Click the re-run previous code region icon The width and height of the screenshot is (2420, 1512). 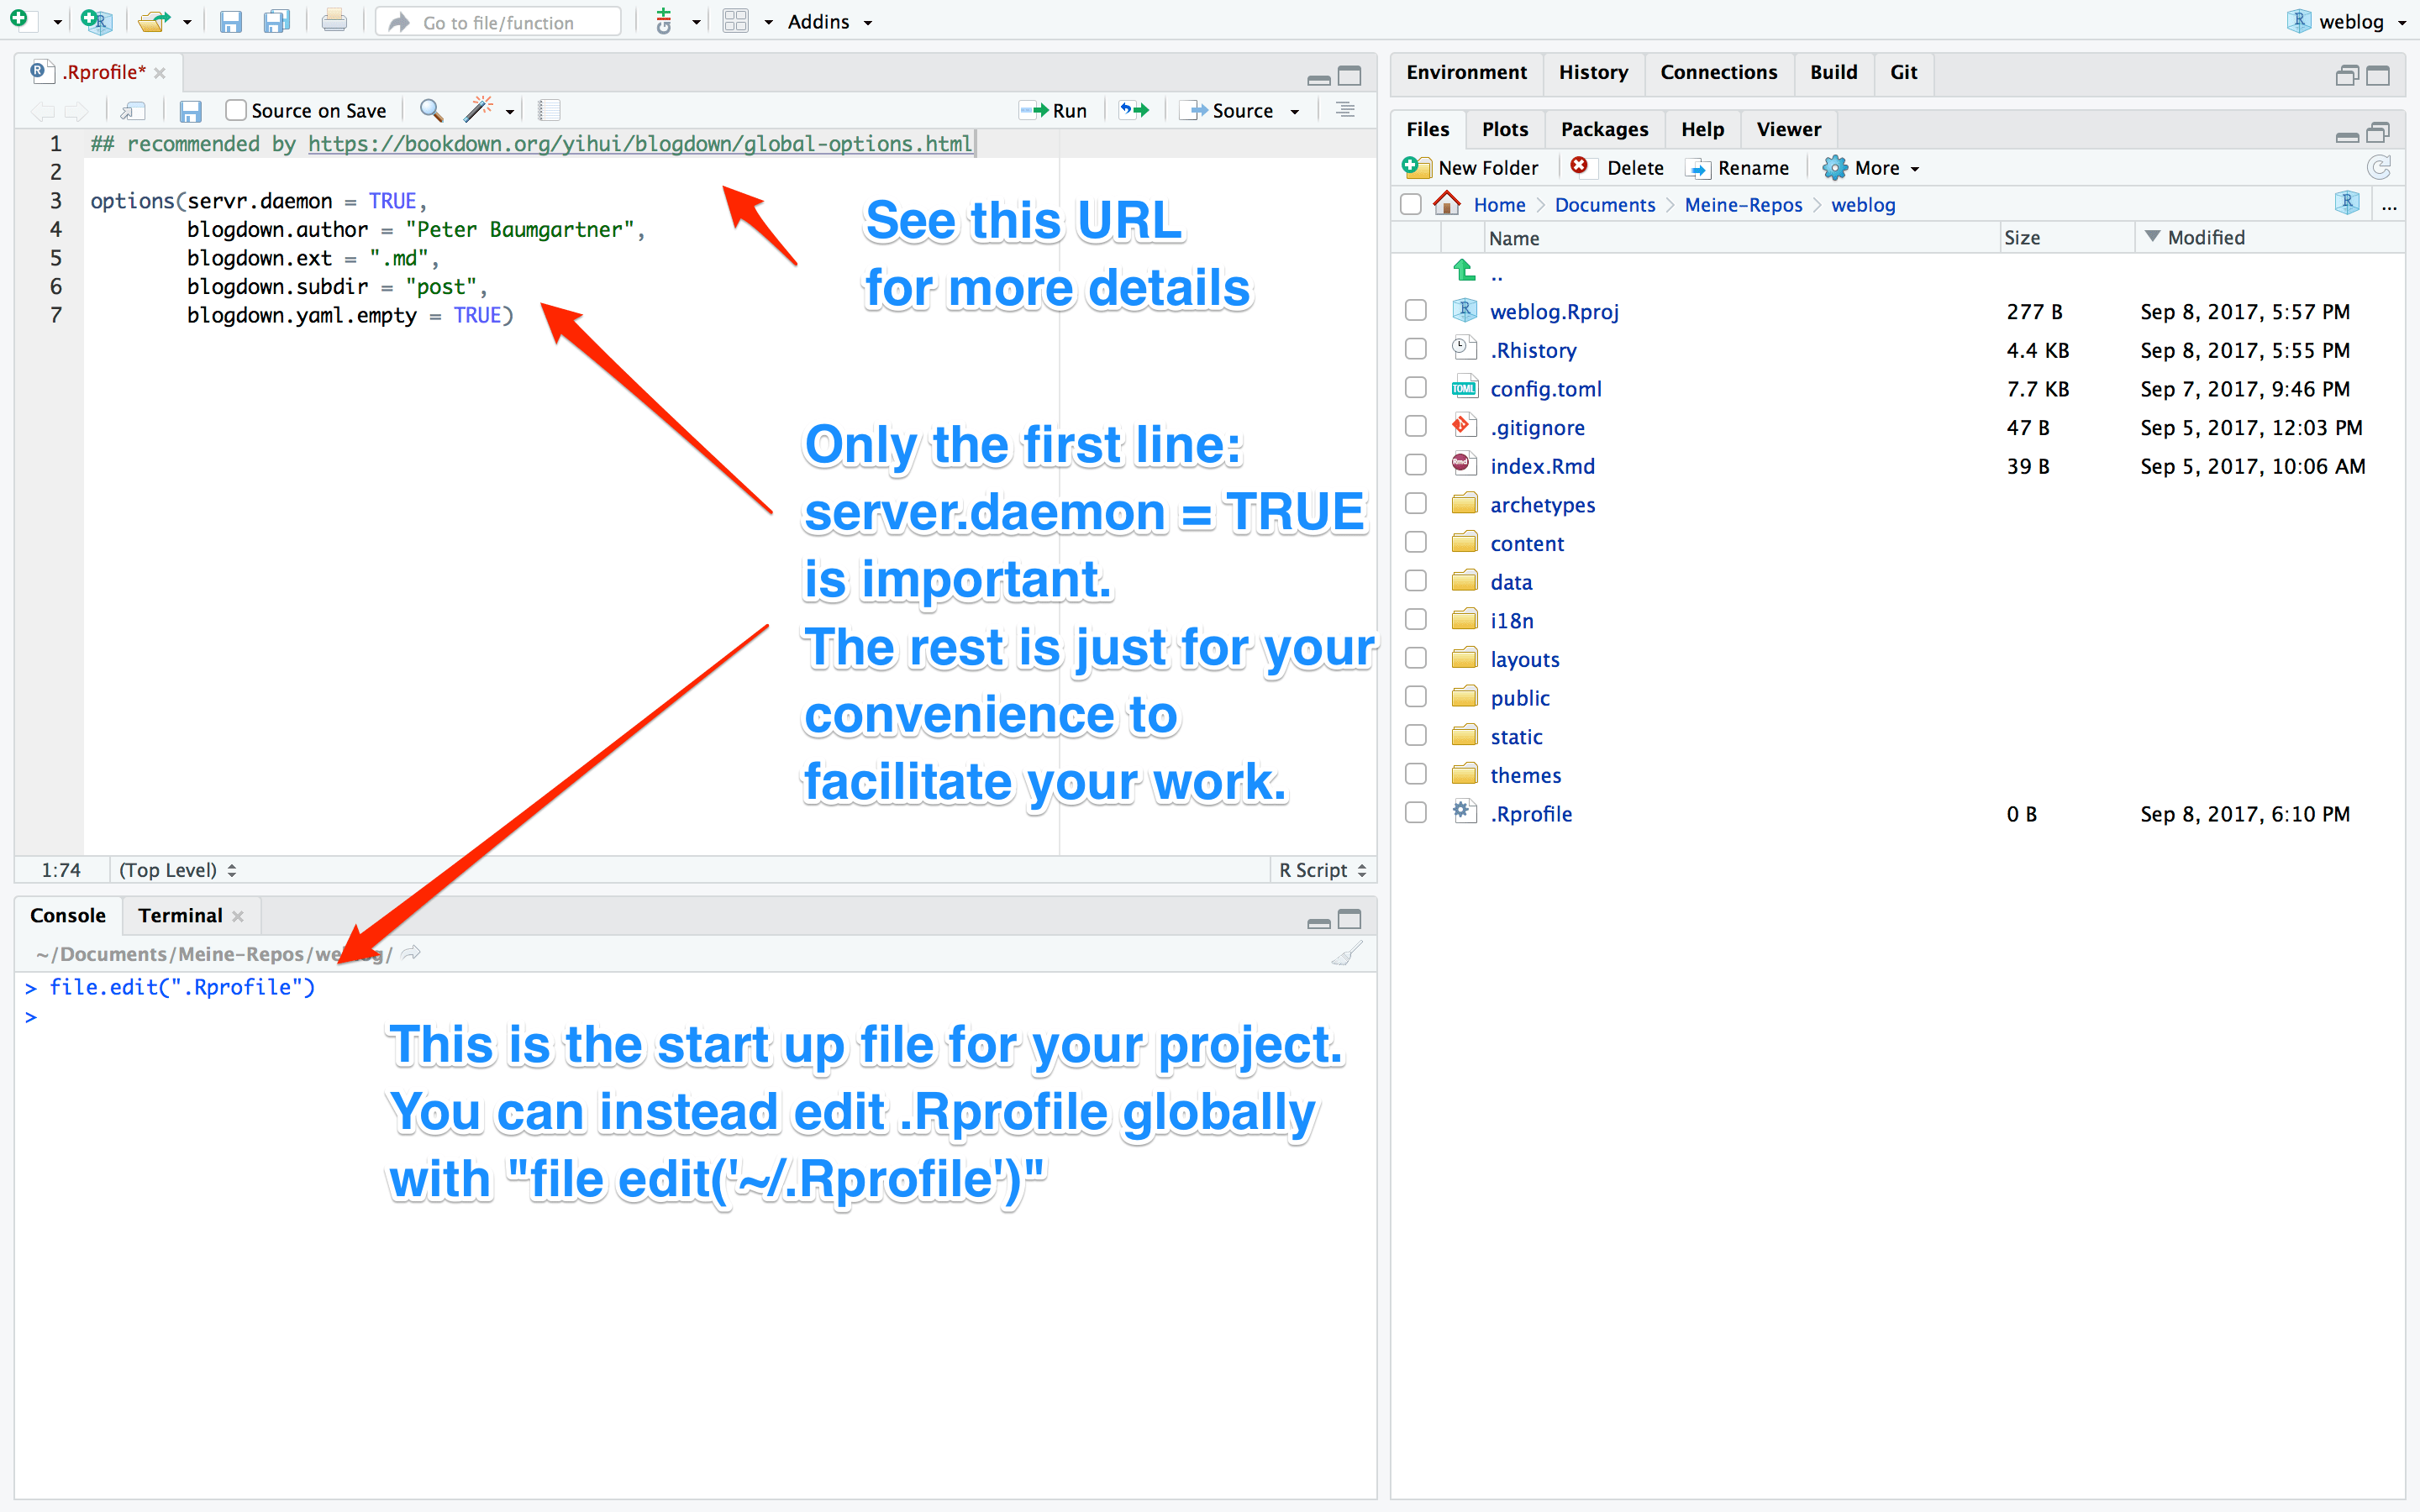click(1134, 110)
